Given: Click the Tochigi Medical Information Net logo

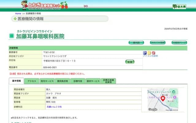Looking at the screenshot, I should [x=44, y=5].
